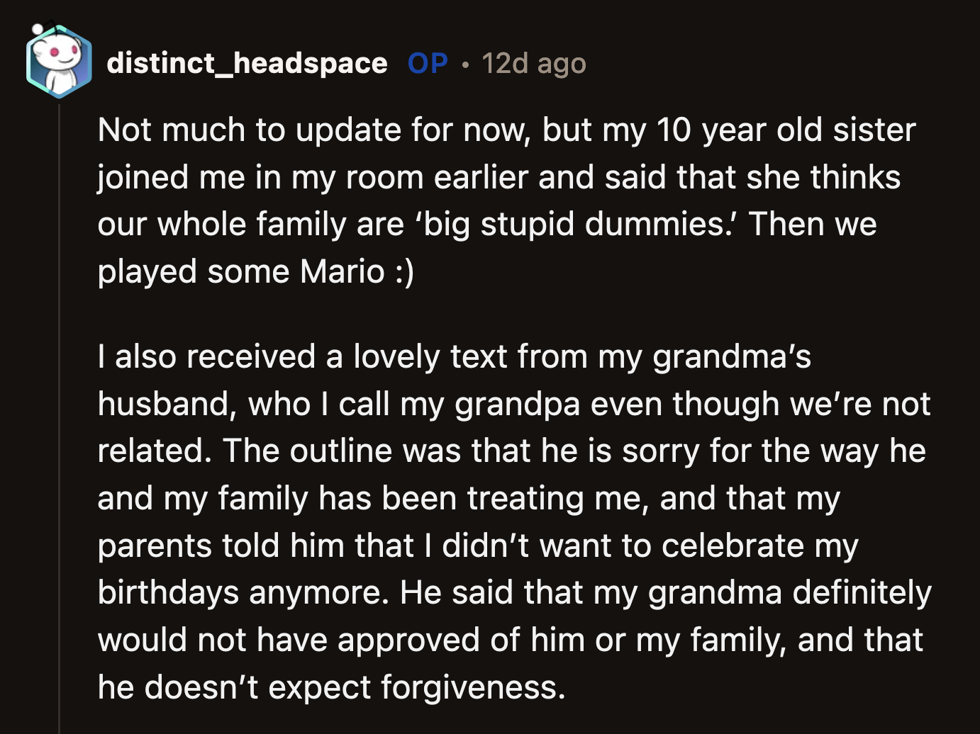Click the 12d ago timestamp link
This screenshot has height=734, width=980.
tap(533, 62)
